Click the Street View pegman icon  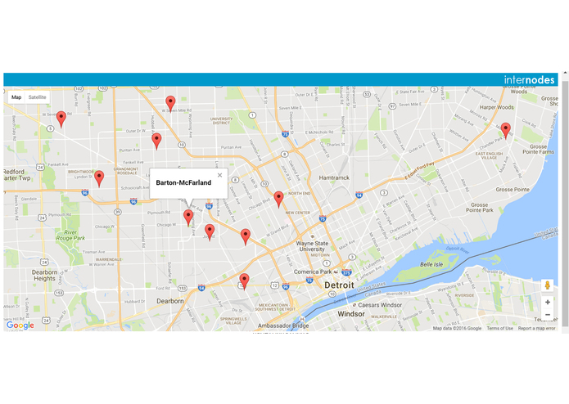(547, 285)
